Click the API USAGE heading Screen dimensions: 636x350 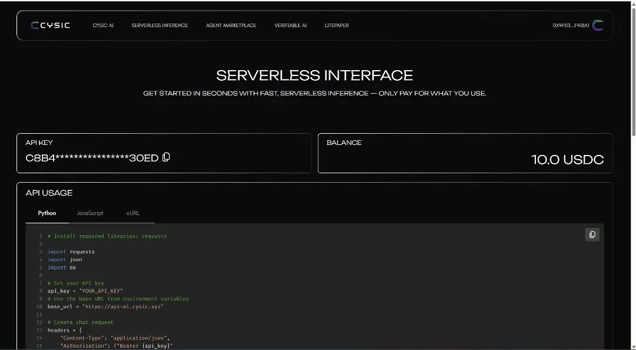click(49, 193)
